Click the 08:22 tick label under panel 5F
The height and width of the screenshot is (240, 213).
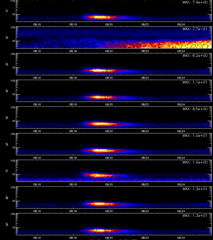coord(145,131)
